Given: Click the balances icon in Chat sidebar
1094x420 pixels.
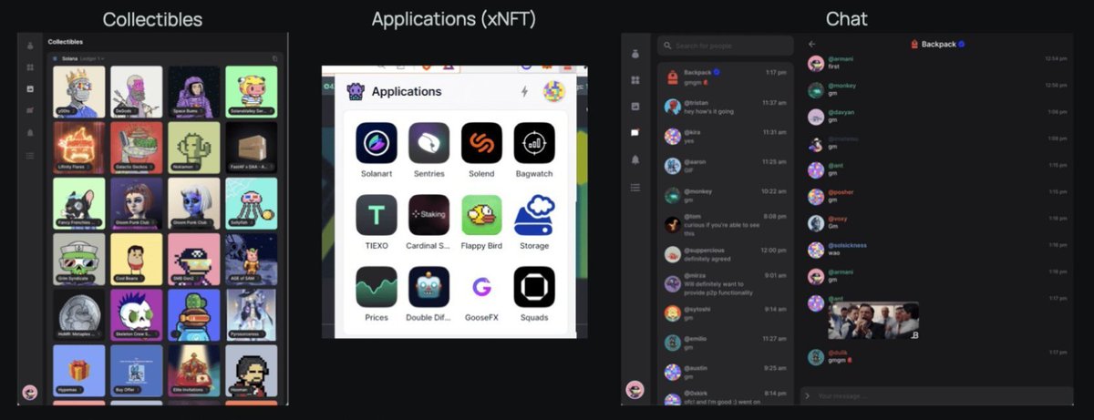Looking at the screenshot, I should [x=635, y=54].
